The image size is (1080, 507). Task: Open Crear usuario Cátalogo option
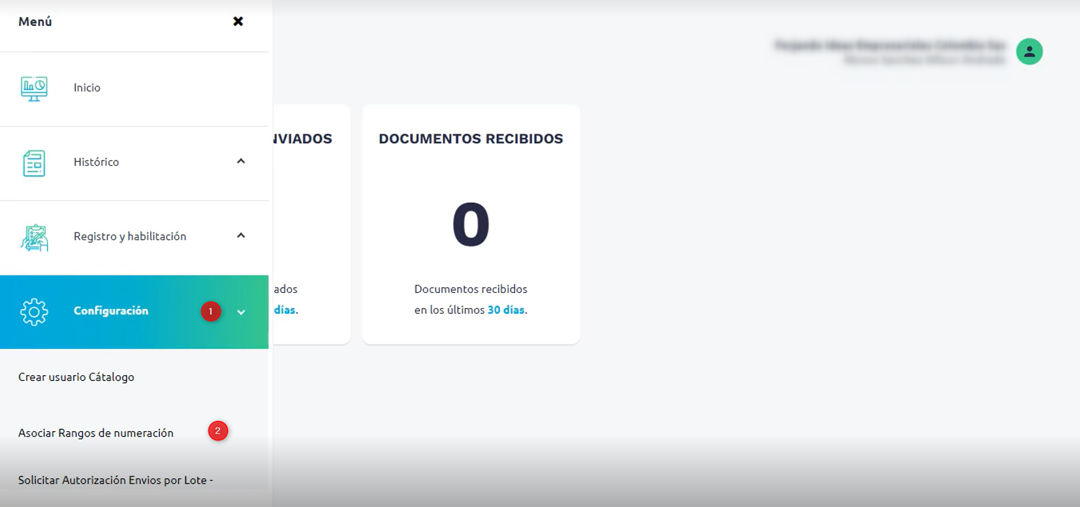[x=76, y=377]
